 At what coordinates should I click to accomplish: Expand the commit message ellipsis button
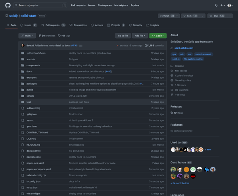click(x=81, y=46)
